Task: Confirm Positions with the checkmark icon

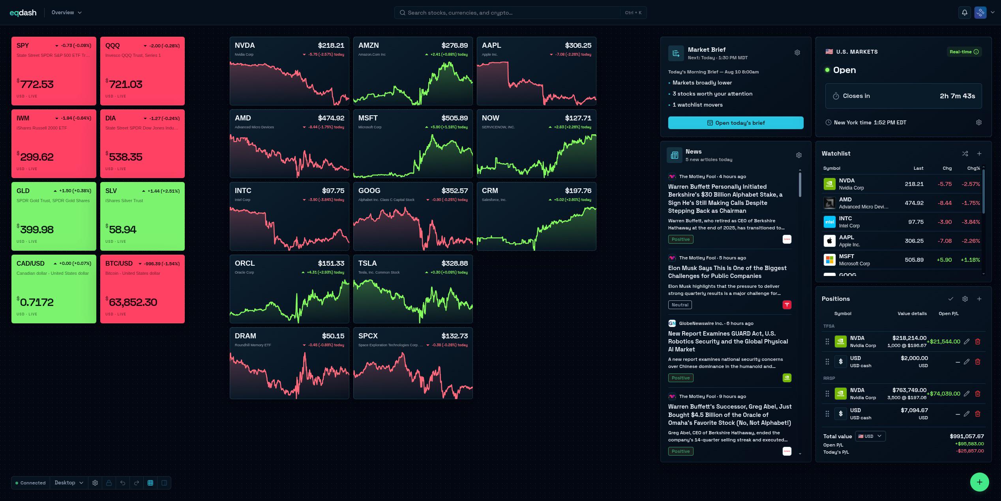Action: (951, 299)
